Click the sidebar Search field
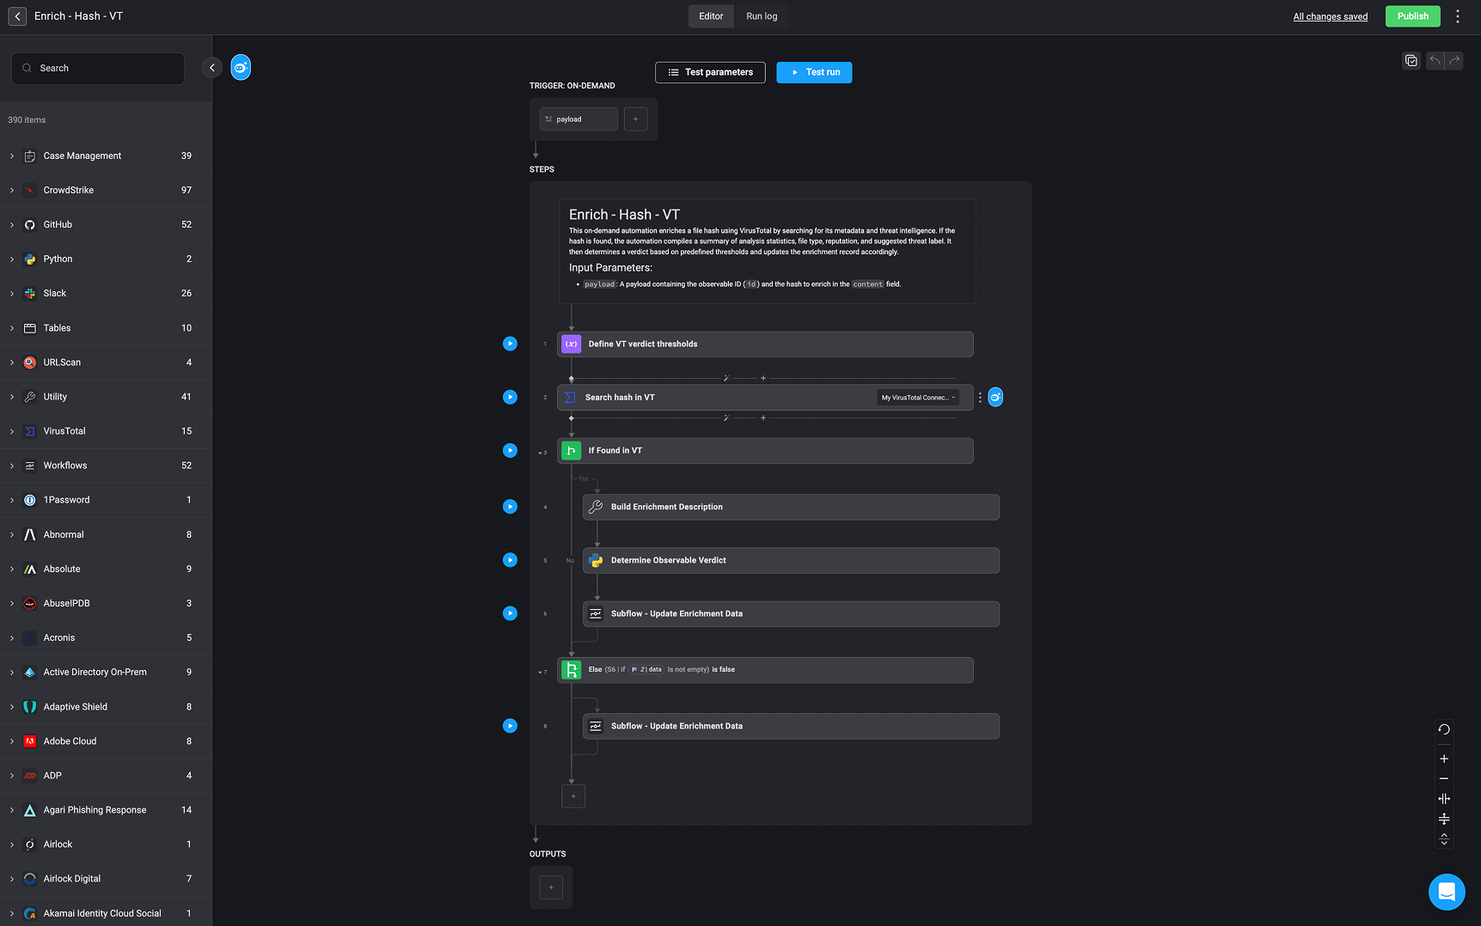Screen dimensions: 1481x926 pos(98,68)
